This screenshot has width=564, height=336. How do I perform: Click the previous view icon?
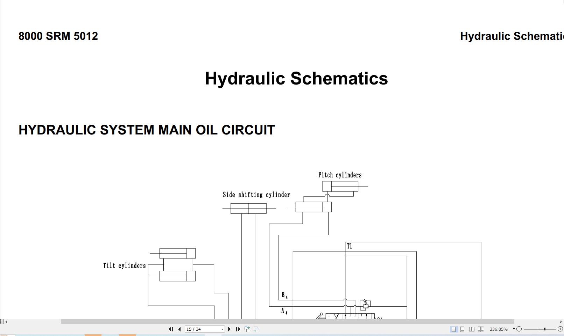(247, 329)
